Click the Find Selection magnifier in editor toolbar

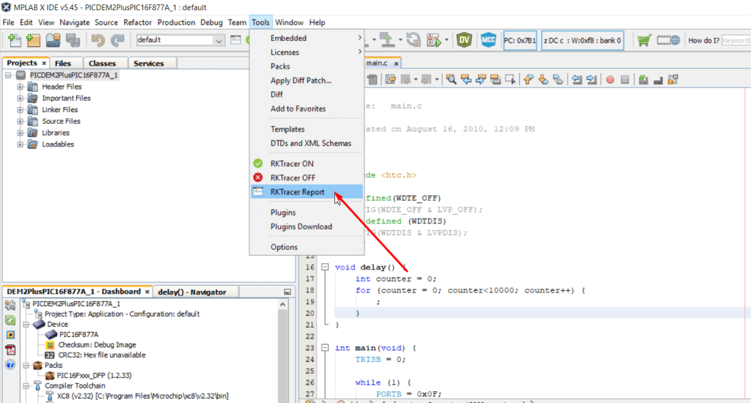(x=451, y=79)
